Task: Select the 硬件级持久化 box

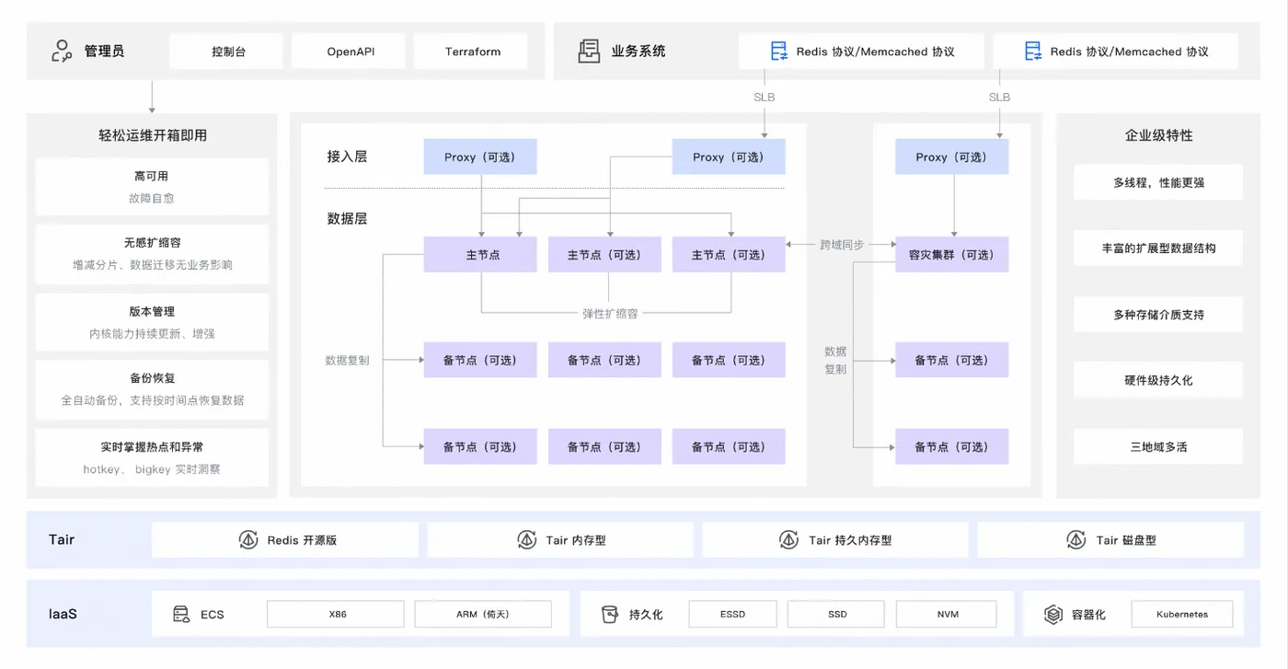Action: pyautogui.click(x=1158, y=380)
